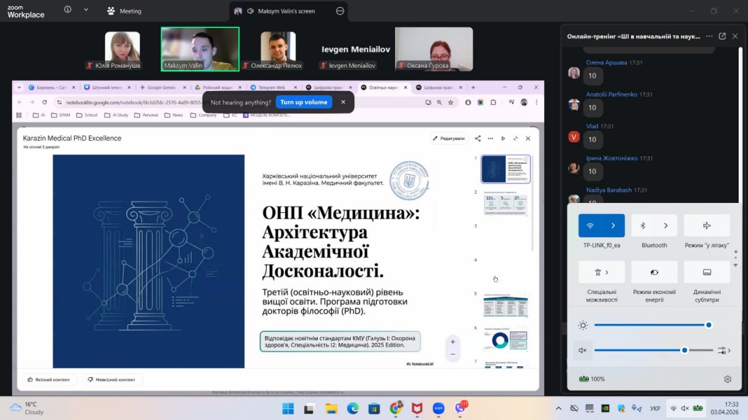This screenshot has height=420, width=748.
Task: Click the volume mute speaker icon
Action: click(x=583, y=351)
